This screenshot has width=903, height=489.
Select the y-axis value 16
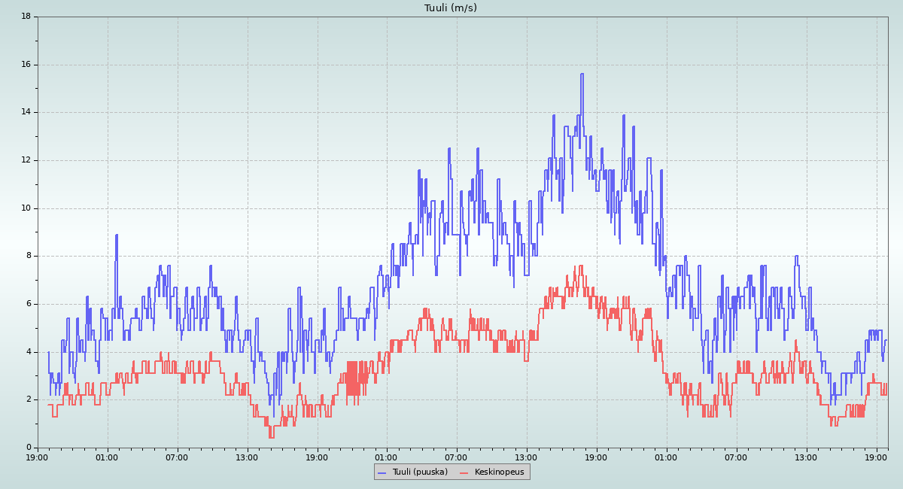coord(26,65)
